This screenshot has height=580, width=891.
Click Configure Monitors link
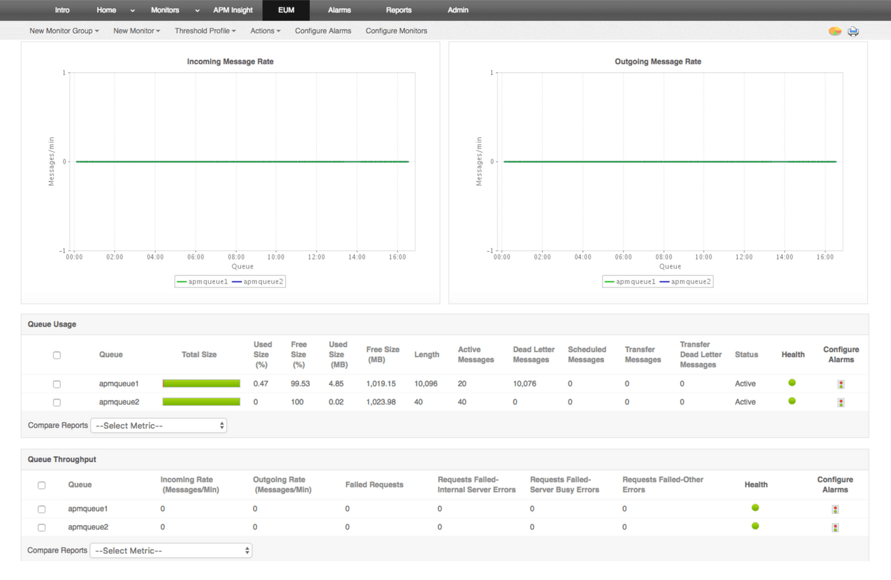point(396,31)
